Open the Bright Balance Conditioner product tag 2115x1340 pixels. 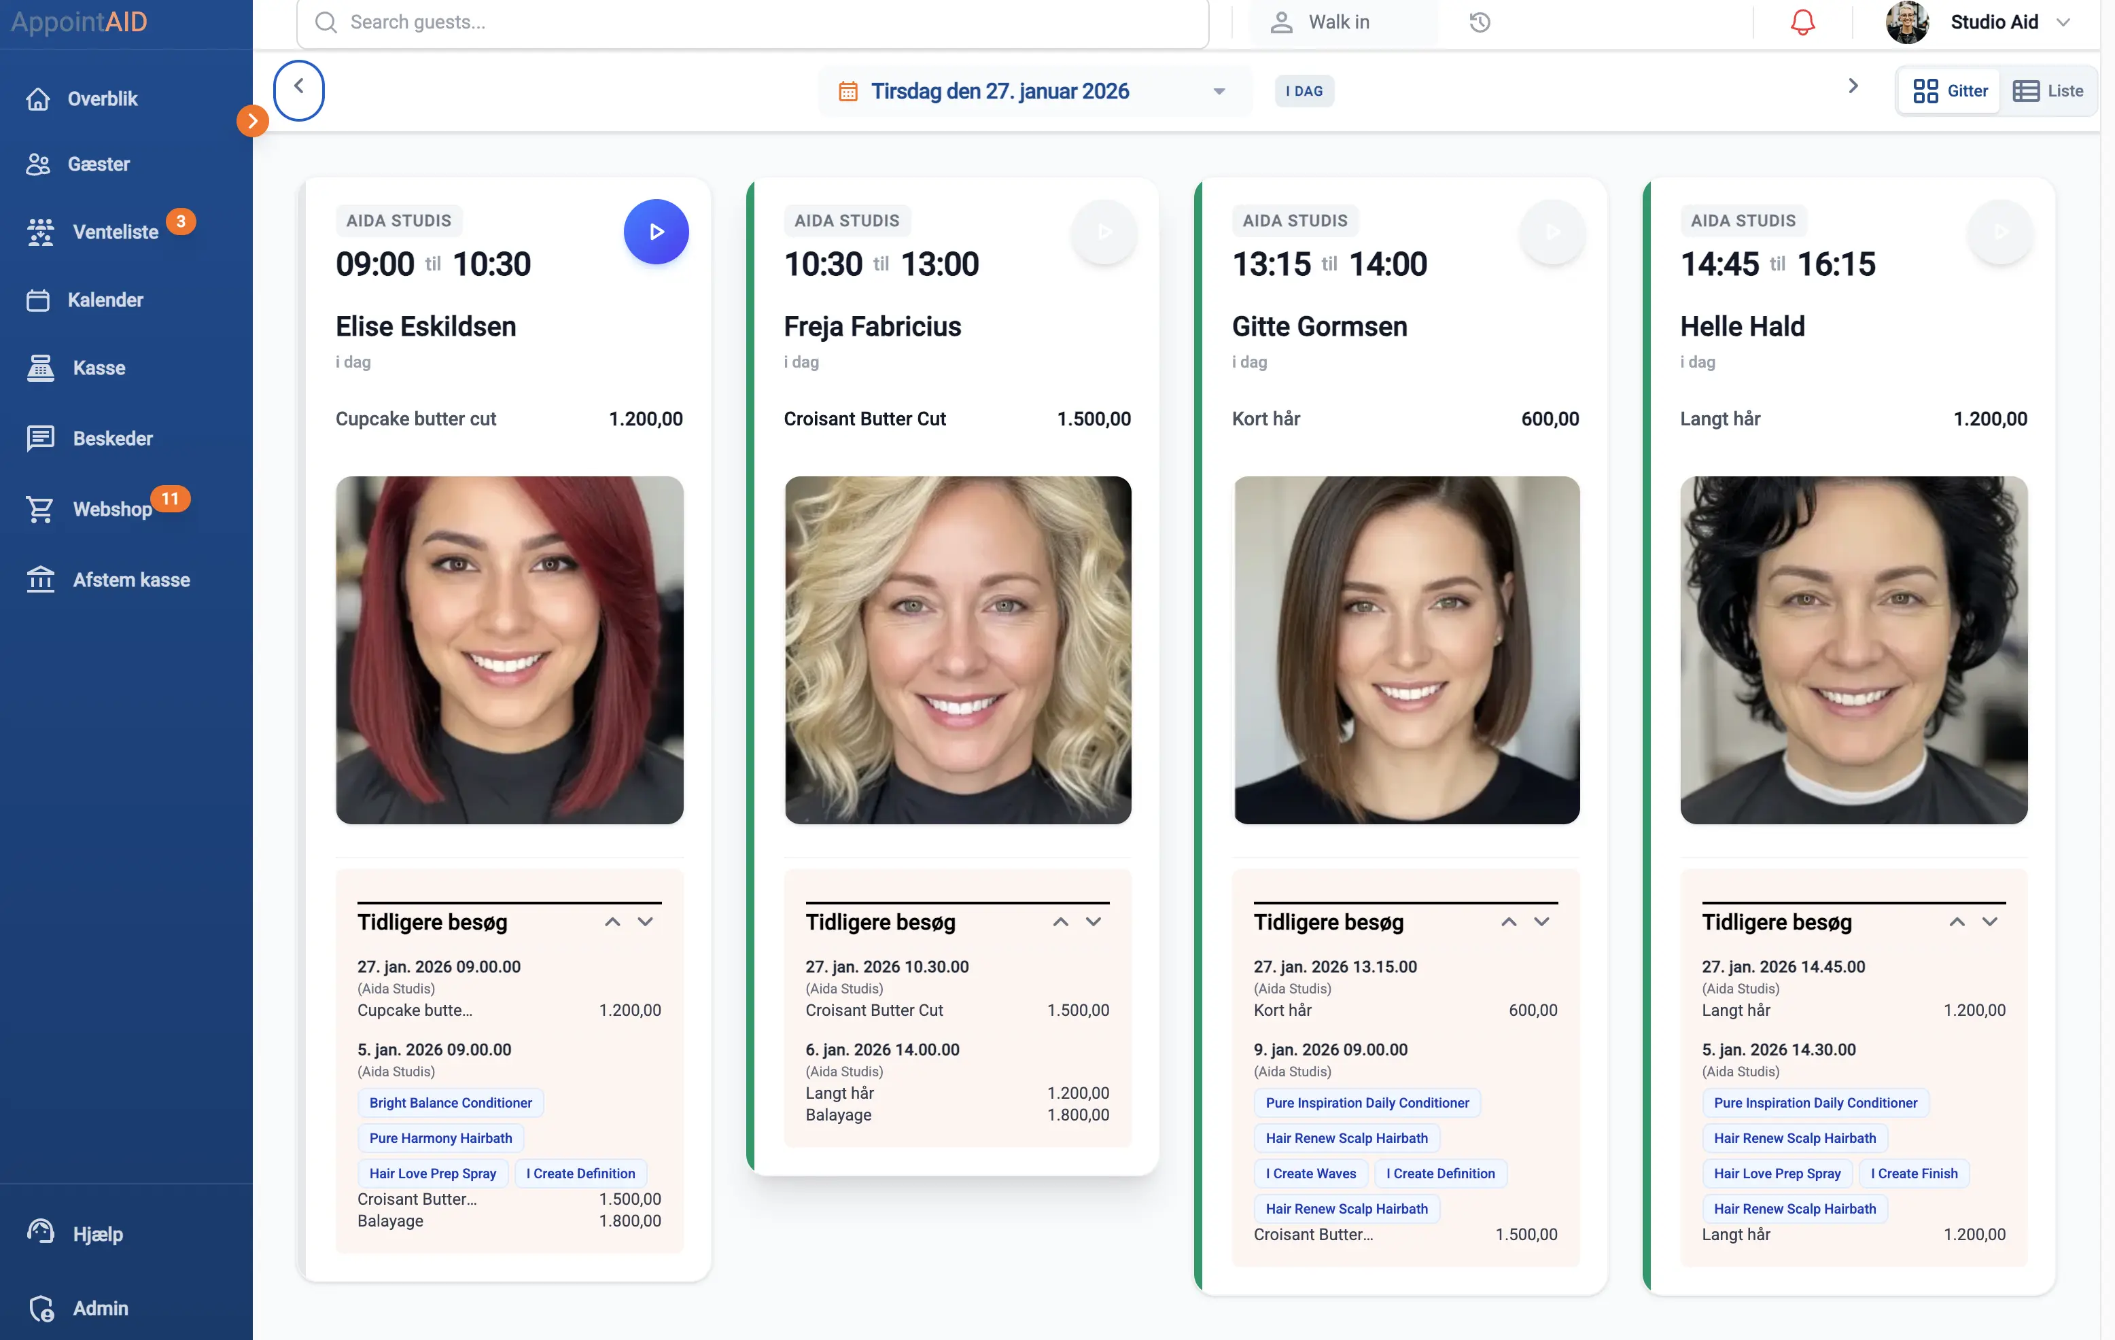coord(450,1102)
